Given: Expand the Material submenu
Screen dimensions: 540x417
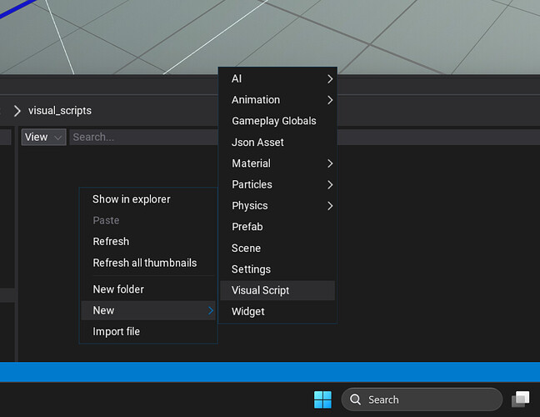Looking at the screenshot, I should [x=277, y=163].
